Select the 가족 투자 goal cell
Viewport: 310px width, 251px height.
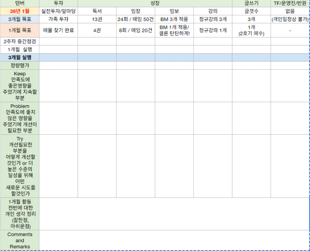point(58,19)
